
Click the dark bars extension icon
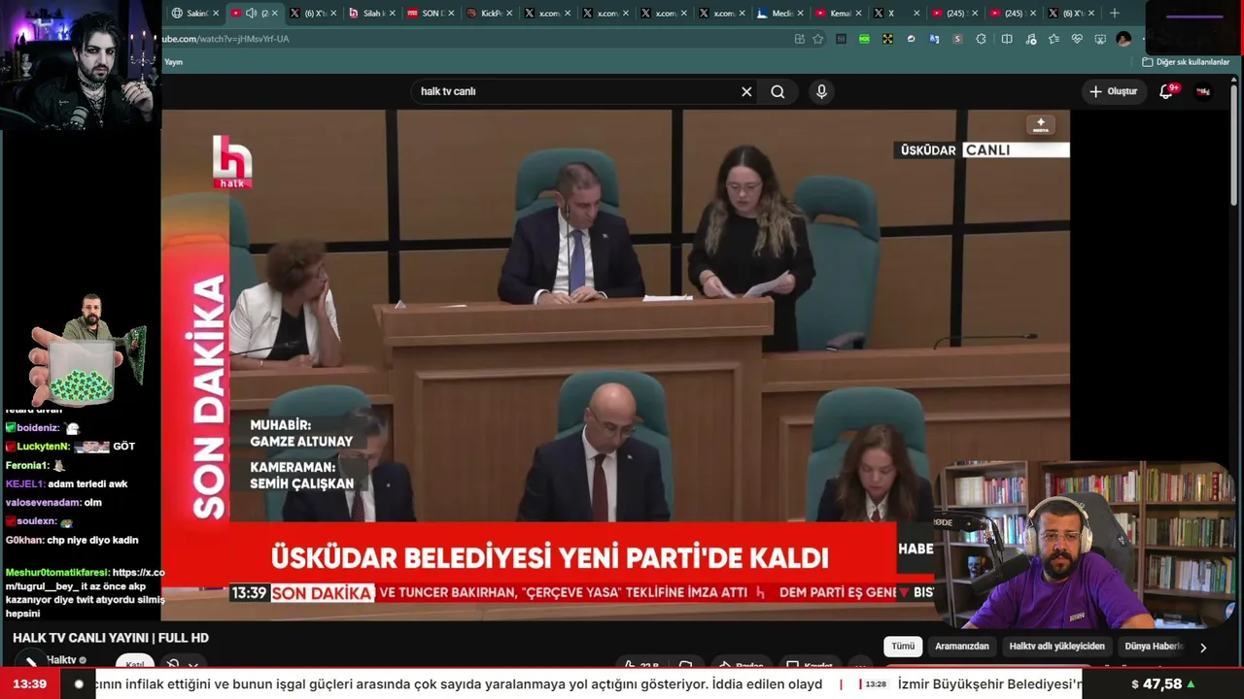841,39
